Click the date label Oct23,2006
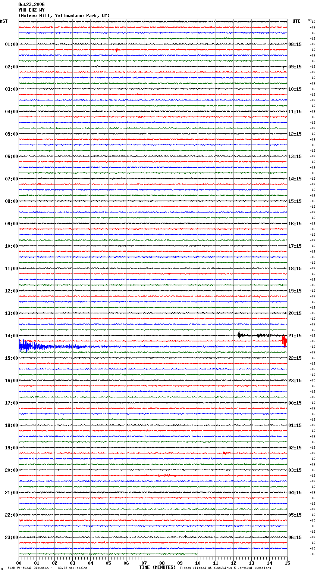 (x=31, y=4)
